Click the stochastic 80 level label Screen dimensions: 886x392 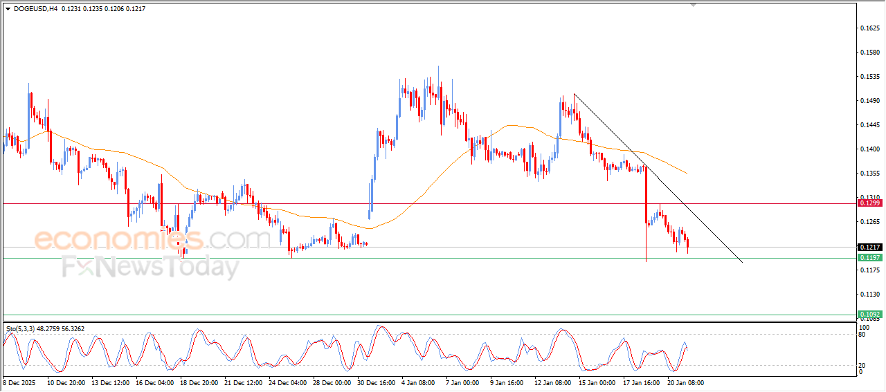[x=863, y=335]
